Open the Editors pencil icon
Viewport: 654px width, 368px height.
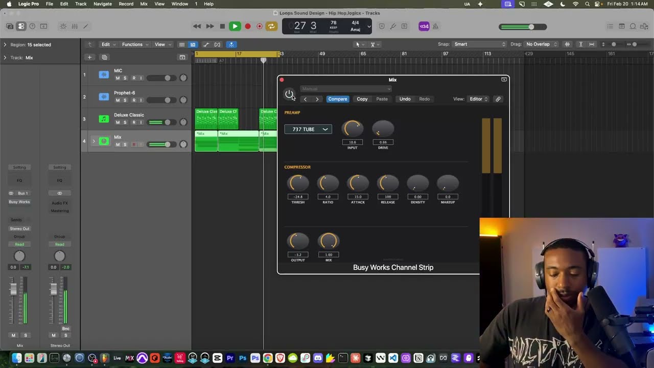click(x=86, y=26)
